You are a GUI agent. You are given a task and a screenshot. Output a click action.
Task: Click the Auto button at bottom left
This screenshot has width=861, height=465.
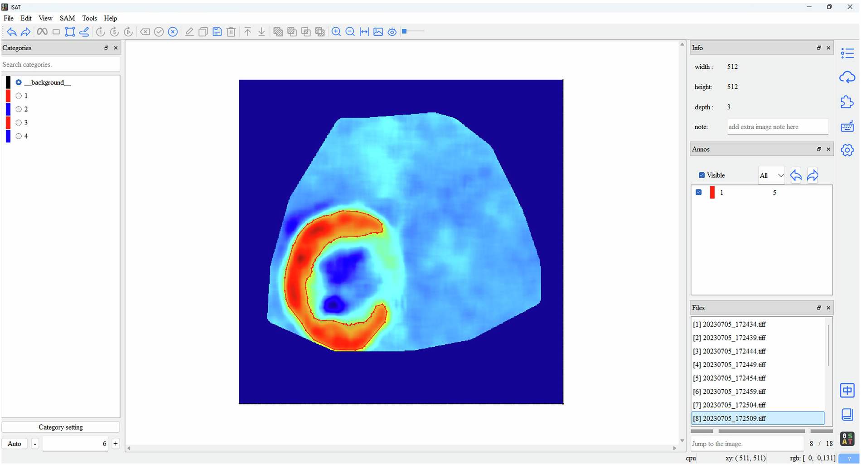pos(14,443)
